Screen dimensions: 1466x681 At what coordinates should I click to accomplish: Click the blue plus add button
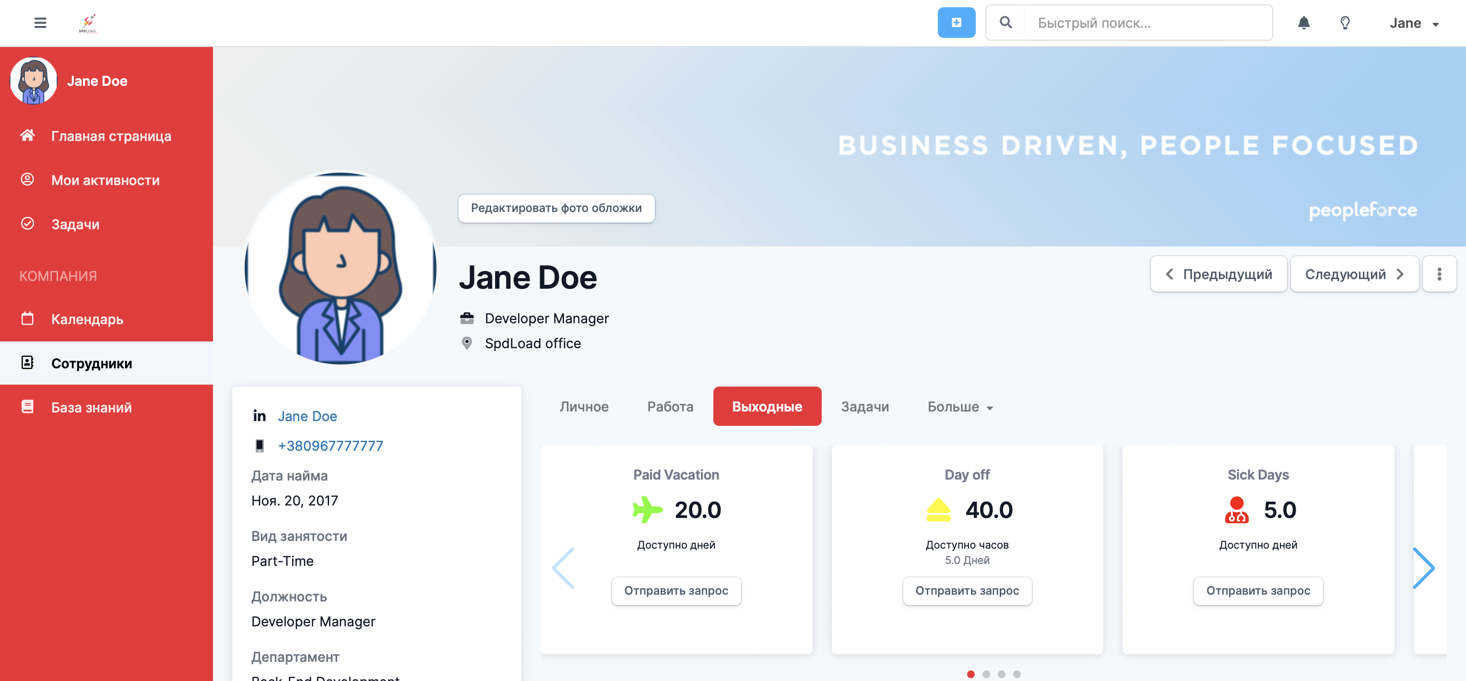click(x=956, y=23)
